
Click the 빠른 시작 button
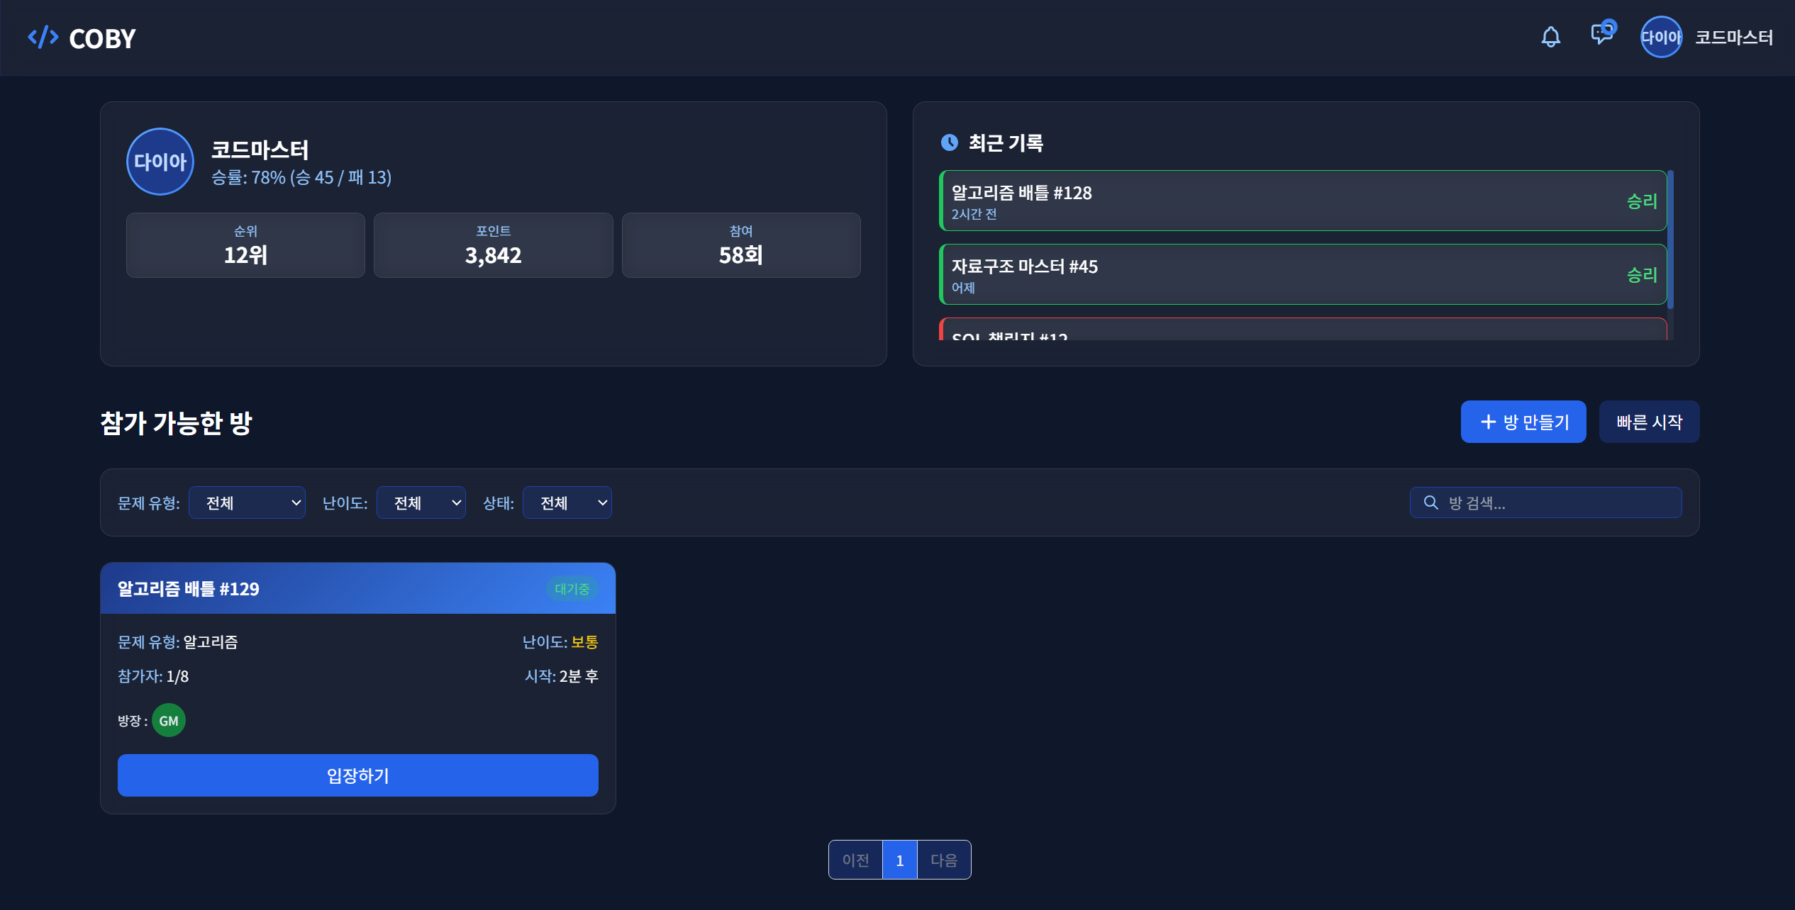(x=1650, y=422)
